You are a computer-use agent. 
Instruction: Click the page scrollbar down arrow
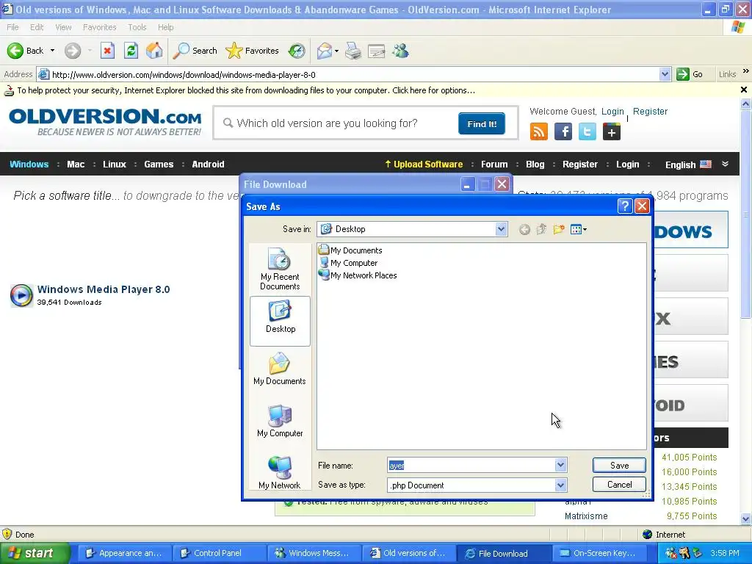point(746,518)
